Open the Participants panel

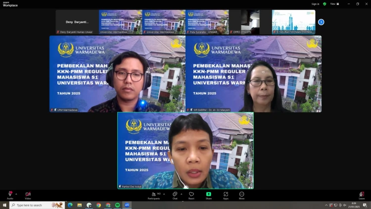pos(154,196)
